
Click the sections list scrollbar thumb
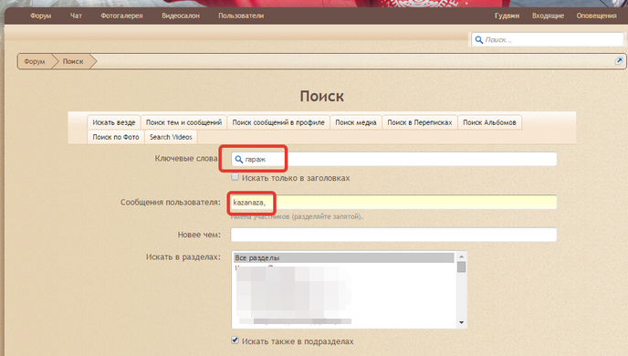[461, 267]
